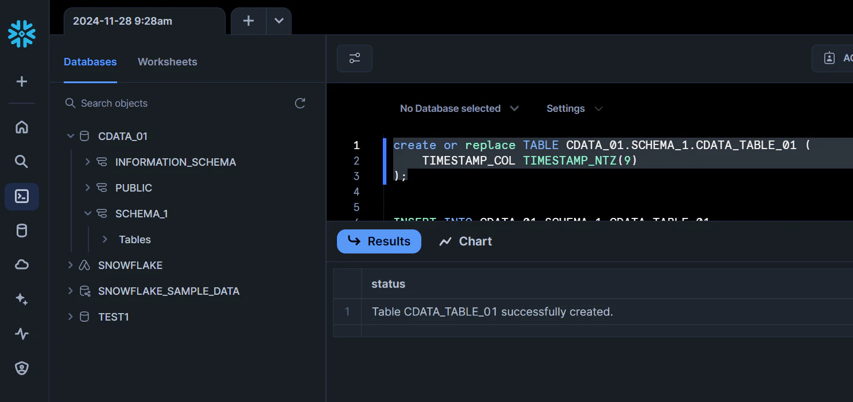Select the SCHEMA_1 schema label
This screenshot has width=853, height=402.
click(142, 214)
